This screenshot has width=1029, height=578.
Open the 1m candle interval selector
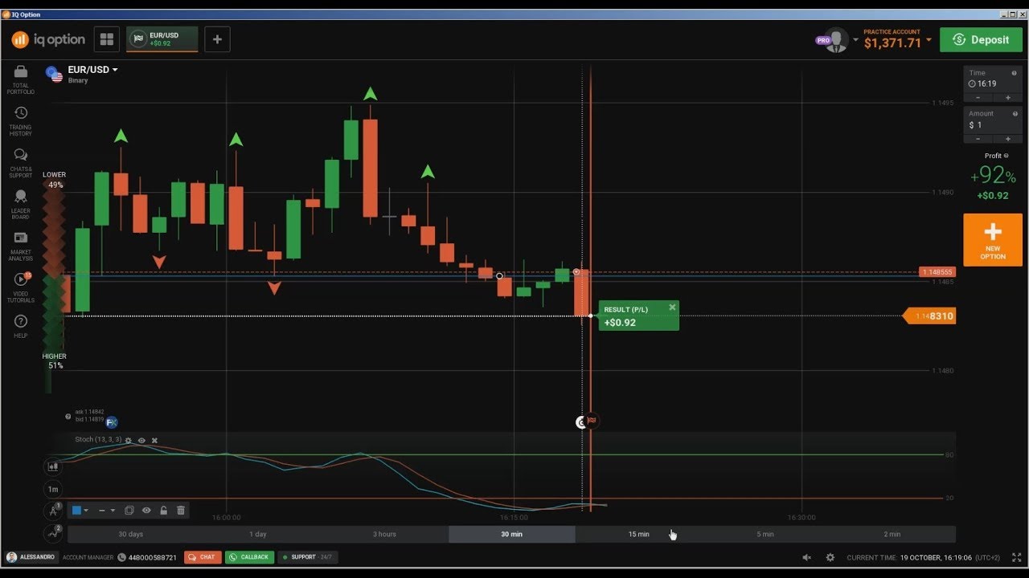53,489
